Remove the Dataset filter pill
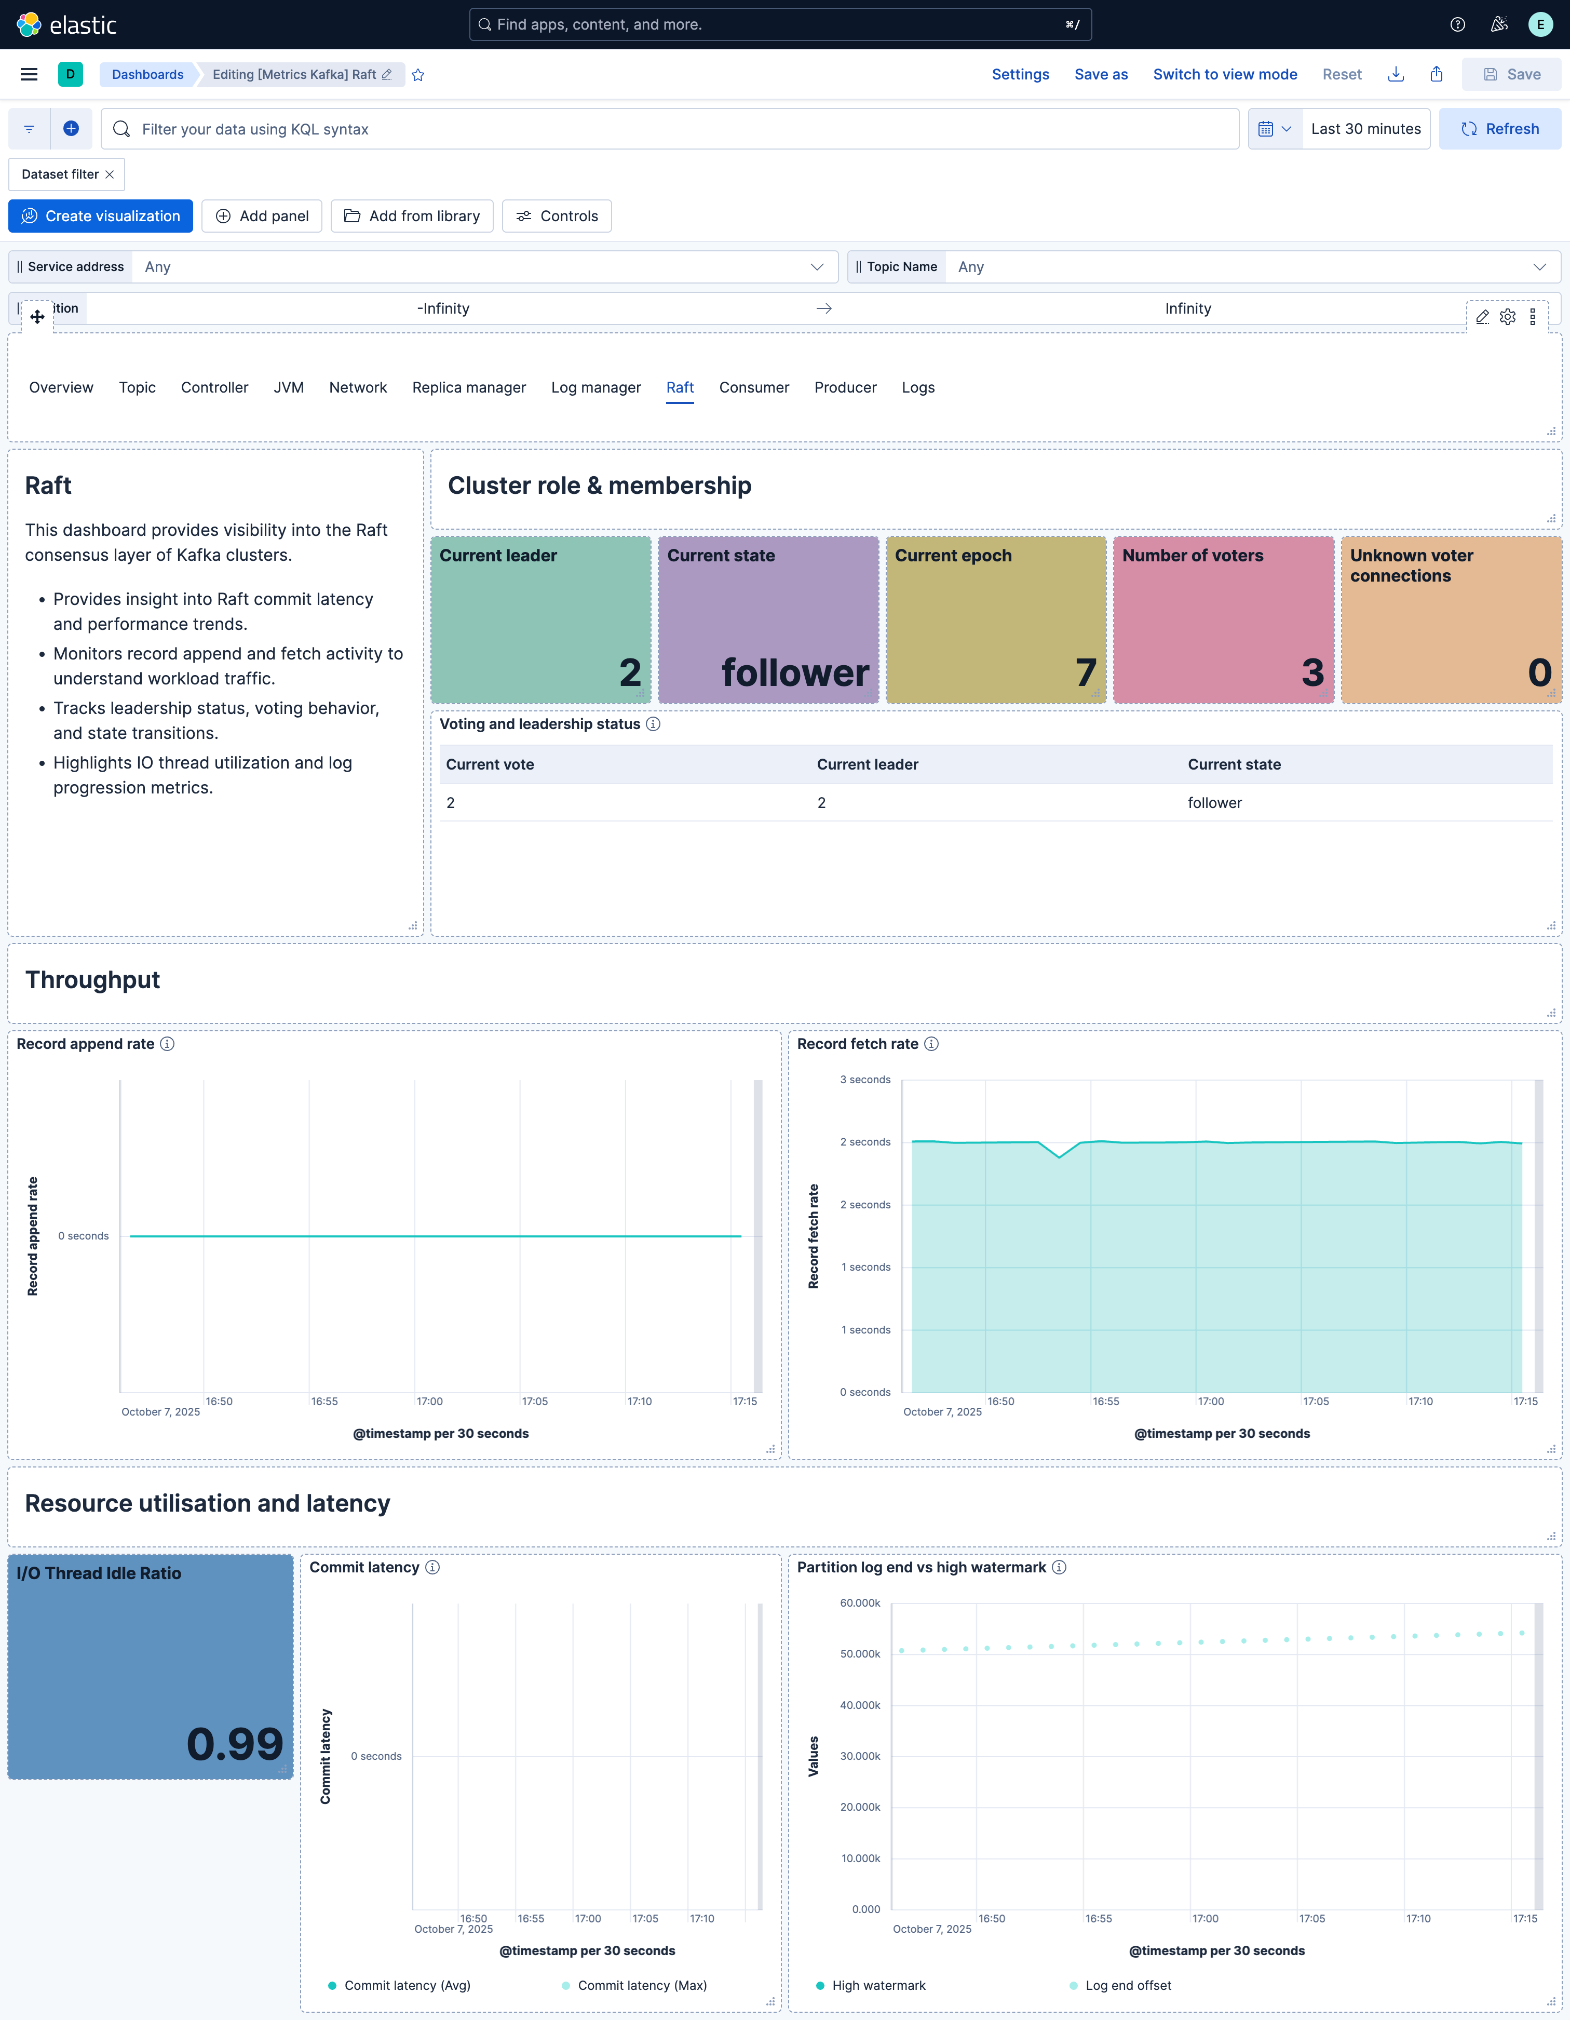Image resolution: width=1570 pixels, height=2020 pixels. tap(109, 174)
